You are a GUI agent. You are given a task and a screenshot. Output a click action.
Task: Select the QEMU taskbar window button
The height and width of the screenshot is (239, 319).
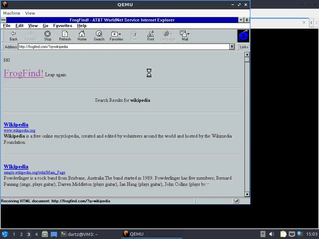152,234
